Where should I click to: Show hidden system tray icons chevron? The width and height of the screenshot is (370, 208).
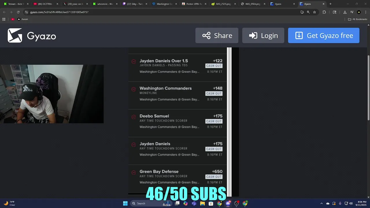tap(321, 203)
